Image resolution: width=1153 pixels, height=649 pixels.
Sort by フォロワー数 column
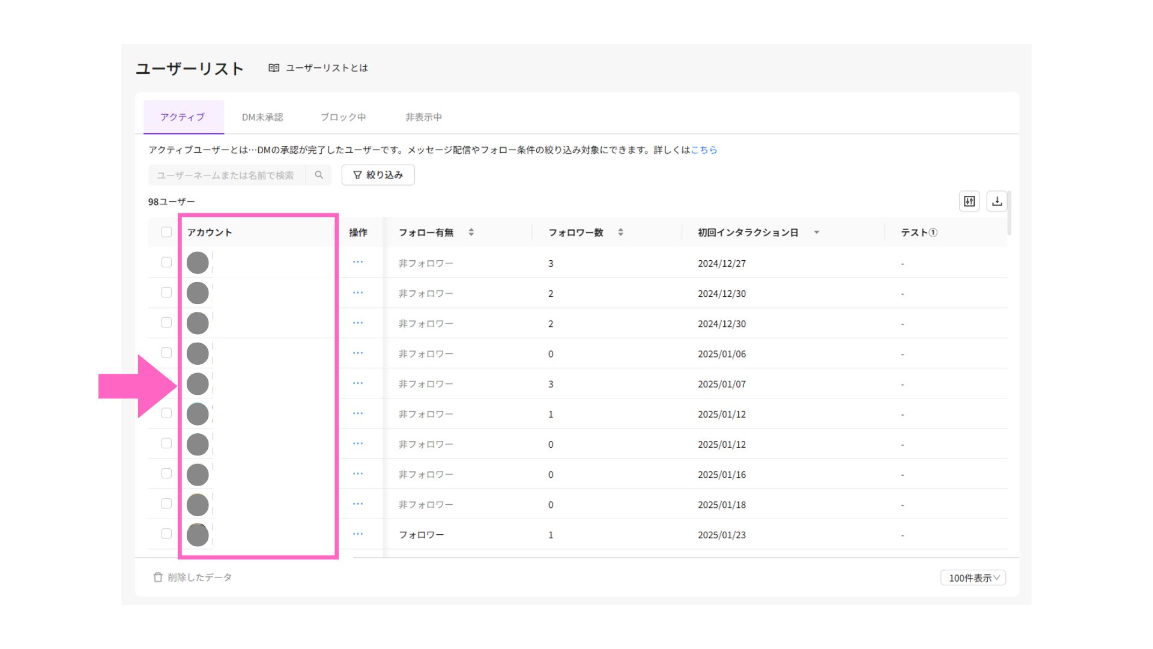pyautogui.click(x=620, y=232)
